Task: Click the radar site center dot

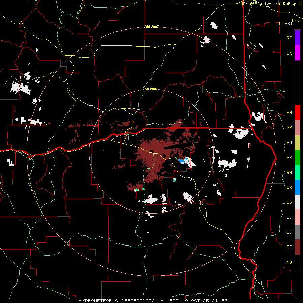Action: [x=151, y=151]
